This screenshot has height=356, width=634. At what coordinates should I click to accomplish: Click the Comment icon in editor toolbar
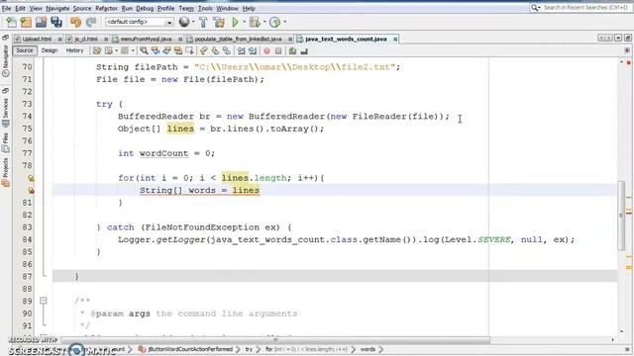point(292,50)
